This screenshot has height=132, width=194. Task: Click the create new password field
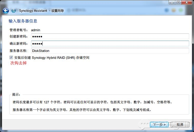pos(110,36)
